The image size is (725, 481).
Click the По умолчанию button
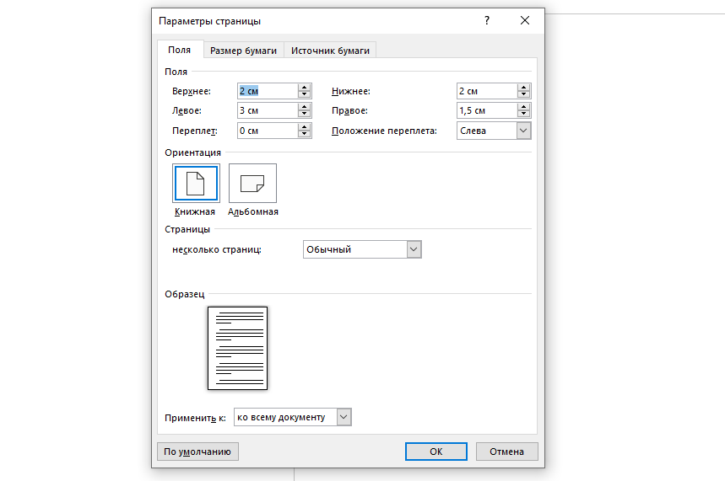[197, 452]
